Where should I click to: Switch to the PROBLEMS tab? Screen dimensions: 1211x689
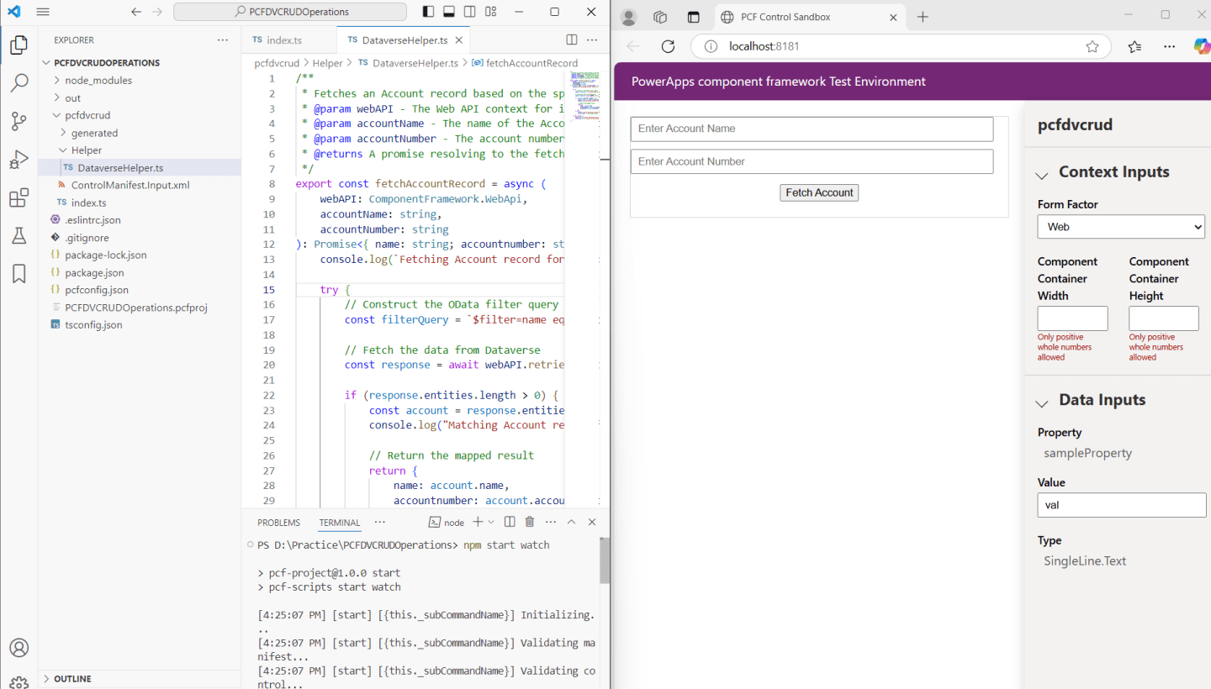point(278,521)
